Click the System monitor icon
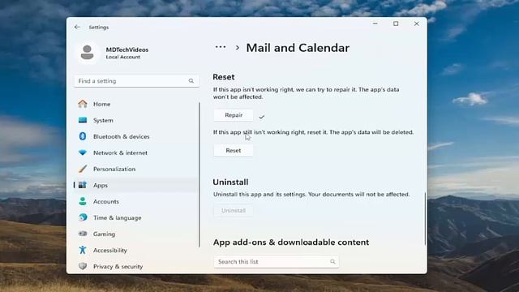The image size is (519, 292). click(x=83, y=120)
